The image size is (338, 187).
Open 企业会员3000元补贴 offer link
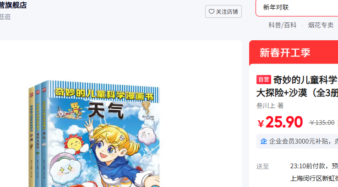pyautogui.click(x=299, y=141)
